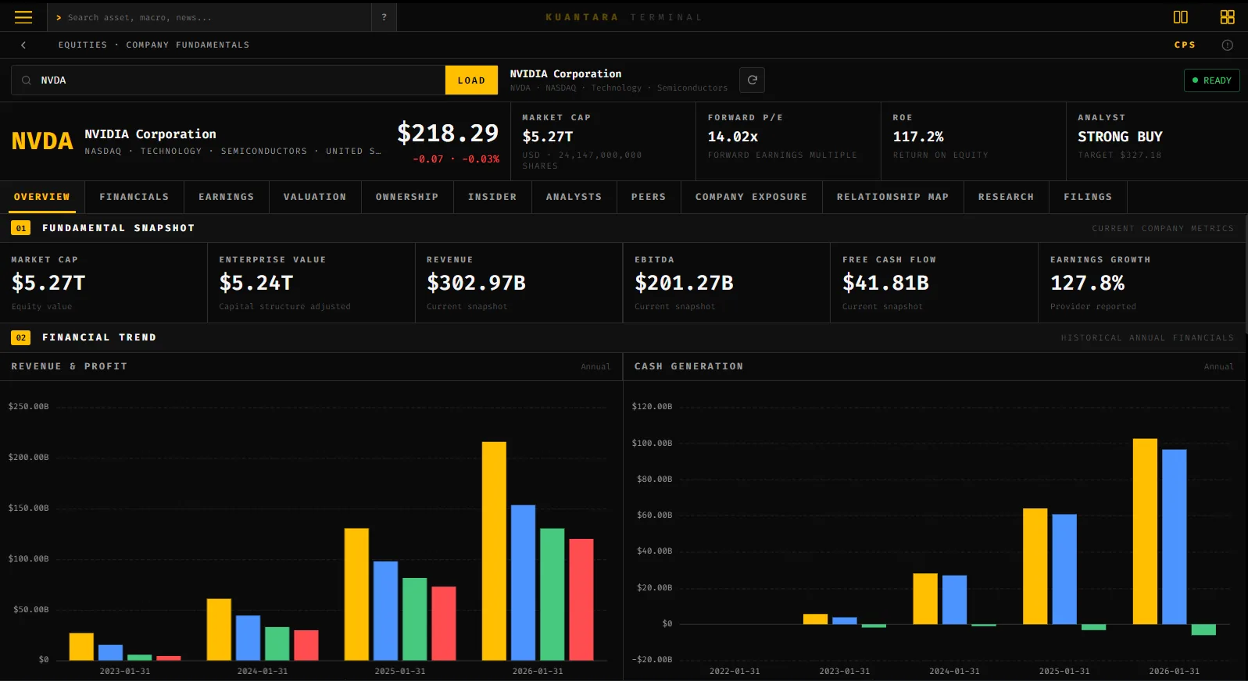Viewport: 1248px width, 681px height.
Task: Click the FINANCIAL TREND heading
Action: pyautogui.click(x=99, y=337)
